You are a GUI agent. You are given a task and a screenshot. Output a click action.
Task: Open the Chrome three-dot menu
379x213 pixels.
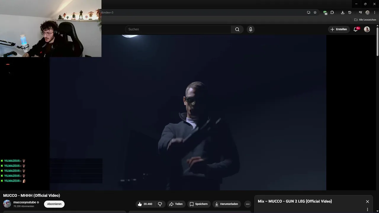tap(375, 12)
